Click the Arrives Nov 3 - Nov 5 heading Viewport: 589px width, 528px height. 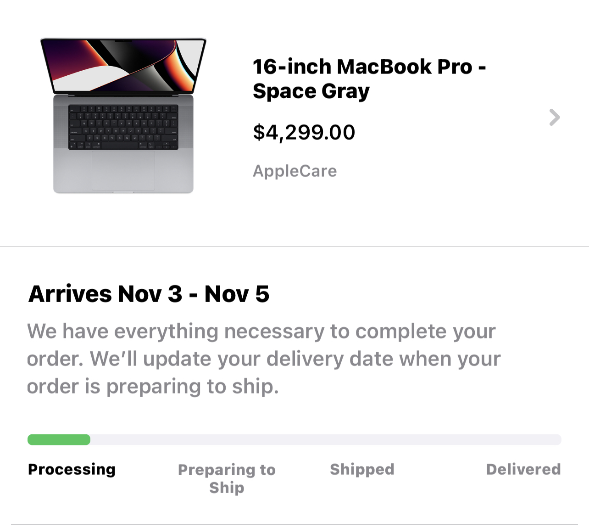point(149,294)
